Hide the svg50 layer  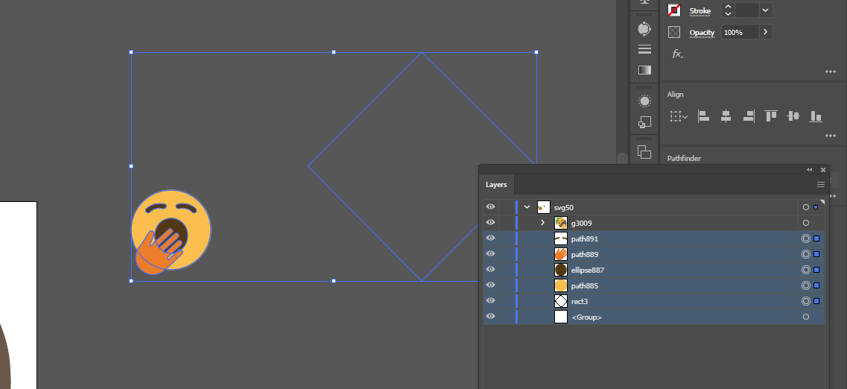pos(490,207)
